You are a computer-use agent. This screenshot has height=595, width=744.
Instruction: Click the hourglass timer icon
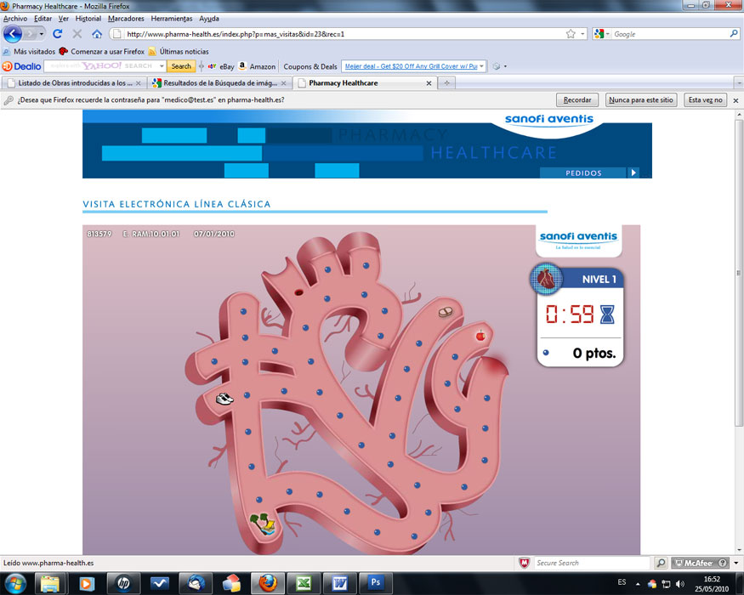coord(607,314)
